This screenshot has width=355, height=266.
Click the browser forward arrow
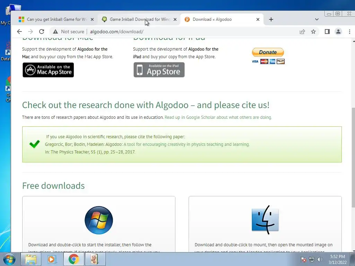[31, 32]
